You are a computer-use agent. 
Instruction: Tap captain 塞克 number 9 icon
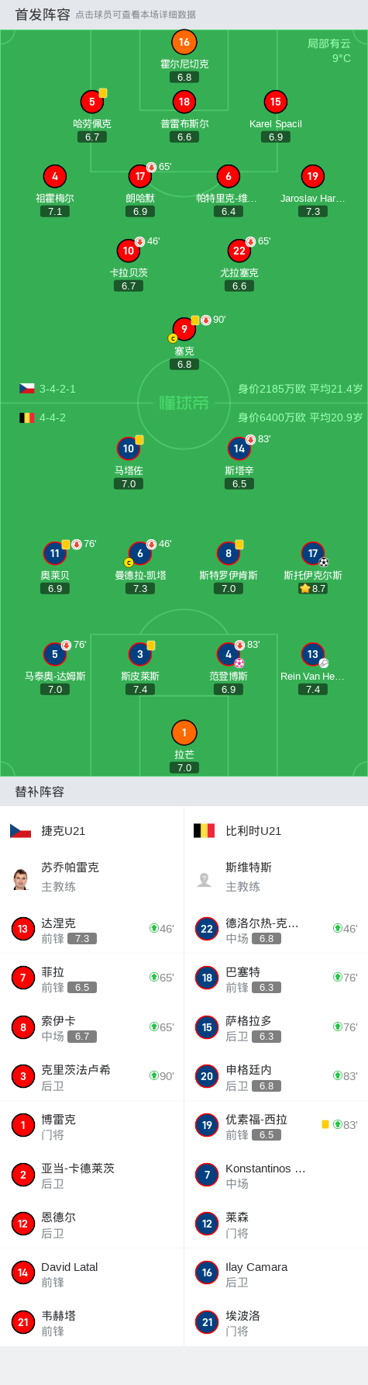click(184, 329)
